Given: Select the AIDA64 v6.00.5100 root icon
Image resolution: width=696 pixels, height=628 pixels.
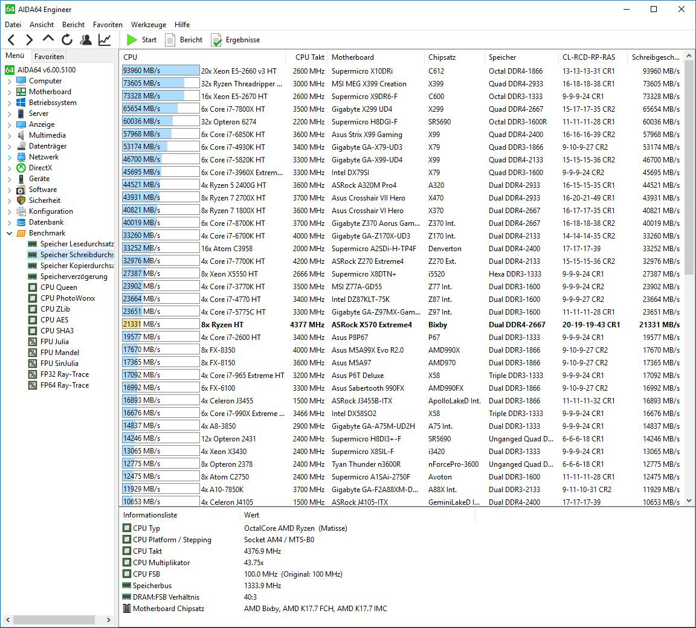Looking at the screenshot, I should tap(10, 70).
